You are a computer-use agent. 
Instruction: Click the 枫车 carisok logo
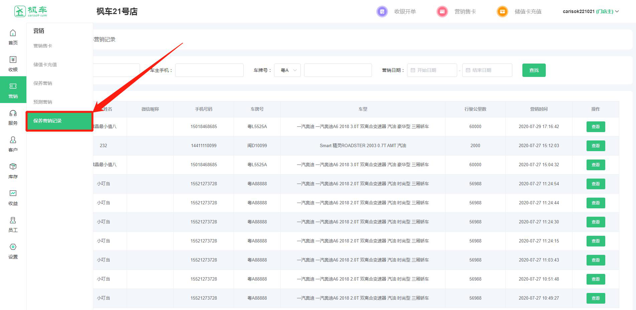pos(31,11)
